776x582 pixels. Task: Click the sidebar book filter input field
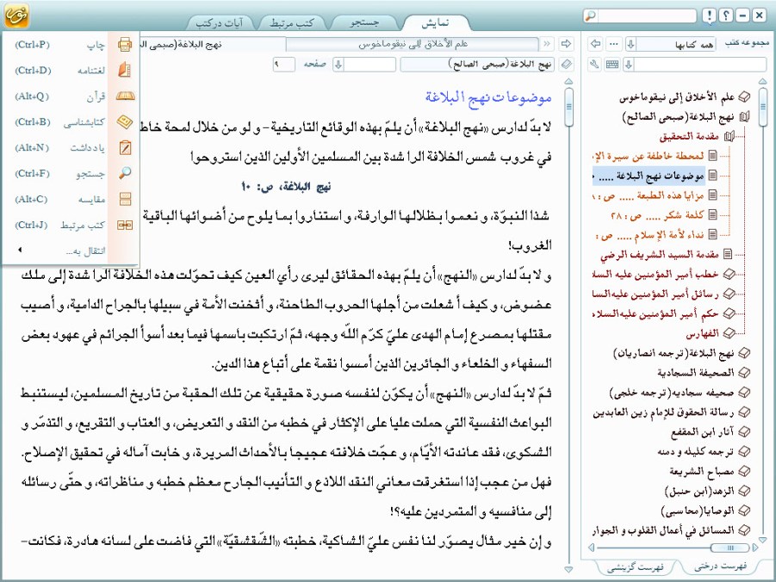click(700, 65)
